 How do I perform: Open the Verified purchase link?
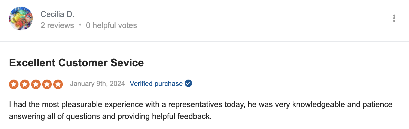pyautogui.click(x=156, y=84)
